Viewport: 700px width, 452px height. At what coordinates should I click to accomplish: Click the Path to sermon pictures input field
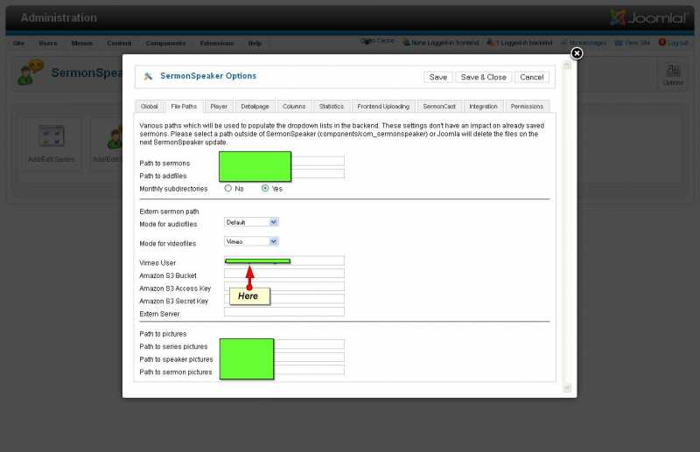(283, 370)
